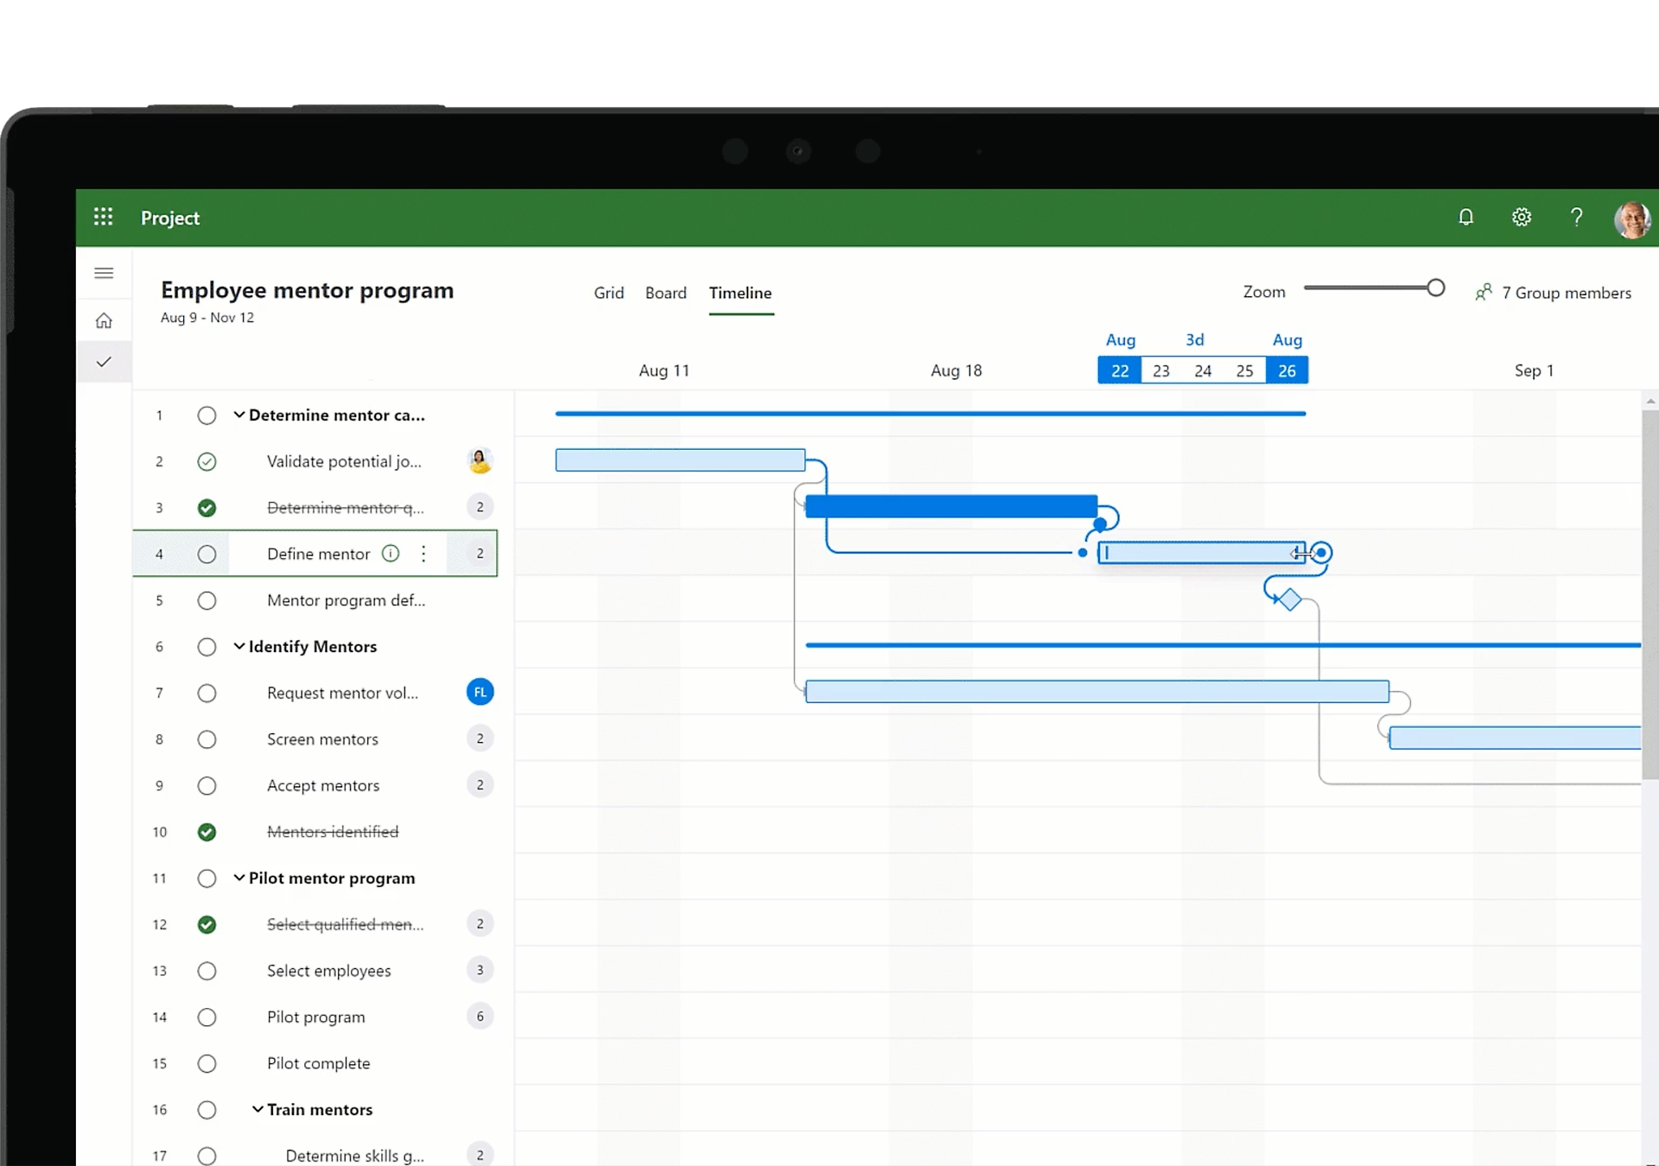The width and height of the screenshot is (1659, 1166).
Task: Toggle completion checkbox for task row 4
Action: [x=206, y=554]
